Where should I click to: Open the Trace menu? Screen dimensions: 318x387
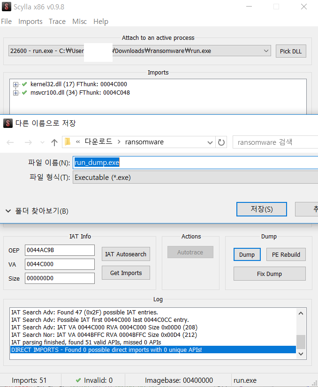point(57,22)
